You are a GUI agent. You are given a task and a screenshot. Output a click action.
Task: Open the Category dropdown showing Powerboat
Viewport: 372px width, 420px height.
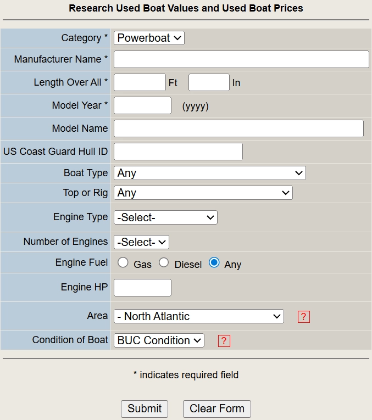click(149, 38)
